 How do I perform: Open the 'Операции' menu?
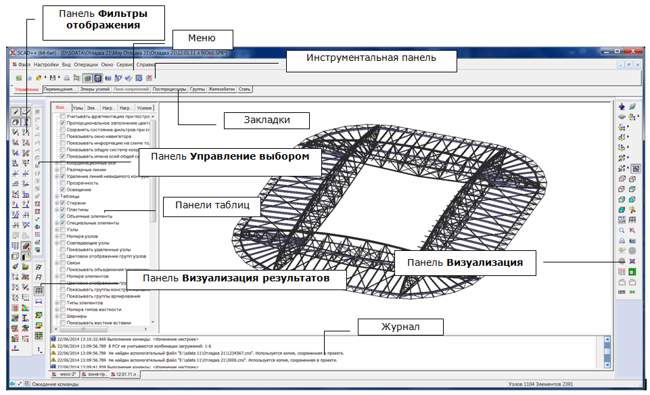(85, 64)
